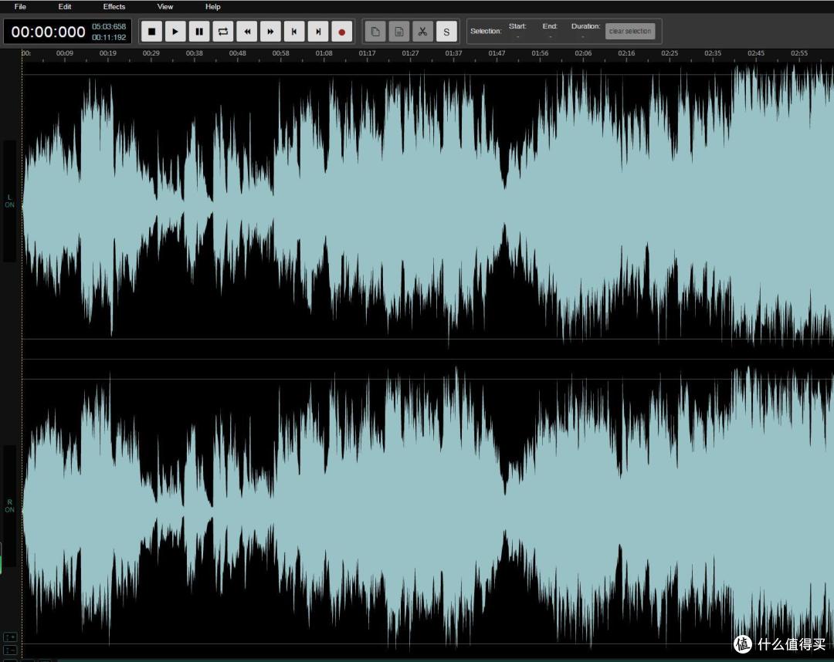834x662 pixels.
Task: Rewind the audio
Action: (x=247, y=32)
